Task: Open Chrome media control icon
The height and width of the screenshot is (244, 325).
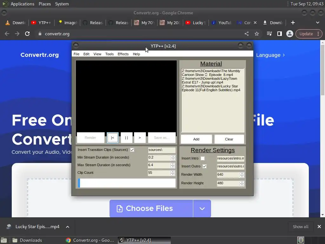Action: pyautogui.click(x=269, y=34)
